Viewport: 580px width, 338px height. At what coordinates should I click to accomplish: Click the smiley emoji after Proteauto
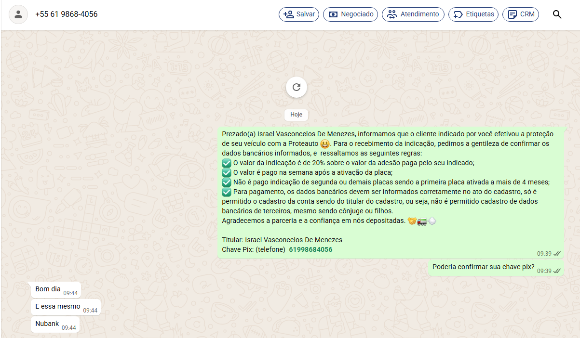point(325,144)
